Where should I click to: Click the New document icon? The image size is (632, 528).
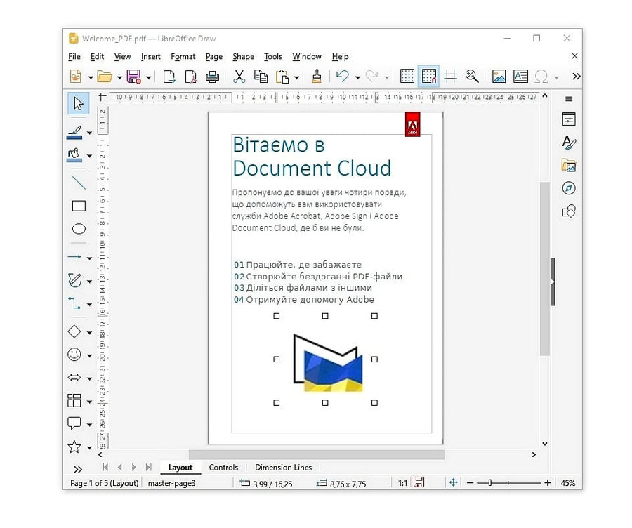[76, 76]
